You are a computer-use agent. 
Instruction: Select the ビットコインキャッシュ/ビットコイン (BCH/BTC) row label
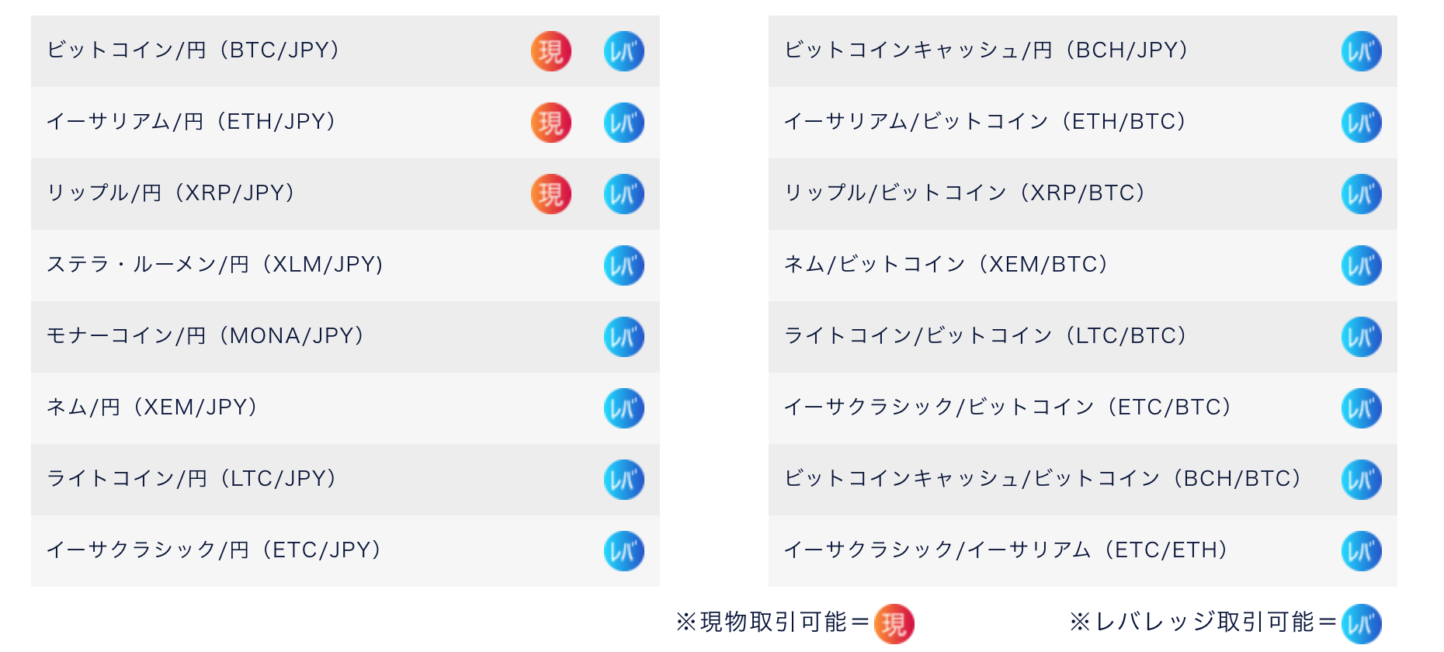tap(1043, 479)
